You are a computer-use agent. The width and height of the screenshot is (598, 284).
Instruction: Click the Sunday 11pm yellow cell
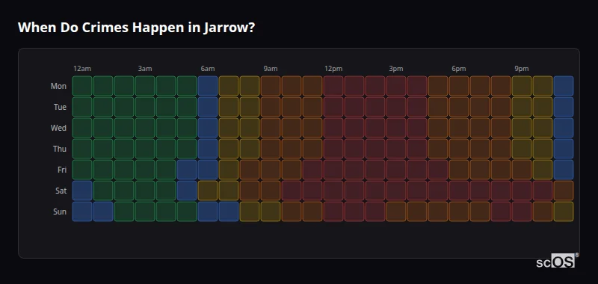(564, 212)
